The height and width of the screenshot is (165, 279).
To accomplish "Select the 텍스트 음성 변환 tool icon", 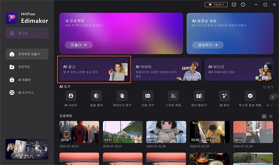I will click(250, 96).
